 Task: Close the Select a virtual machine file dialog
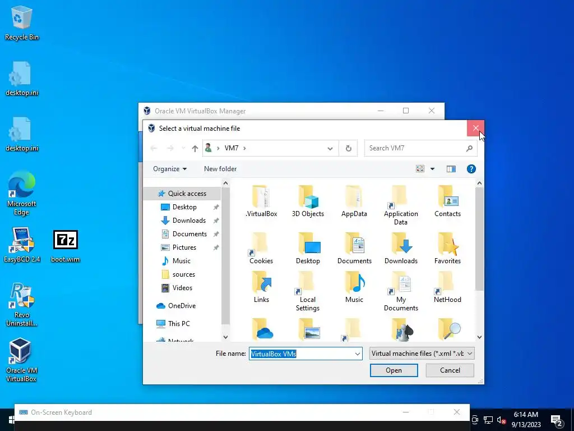(475, 128)
